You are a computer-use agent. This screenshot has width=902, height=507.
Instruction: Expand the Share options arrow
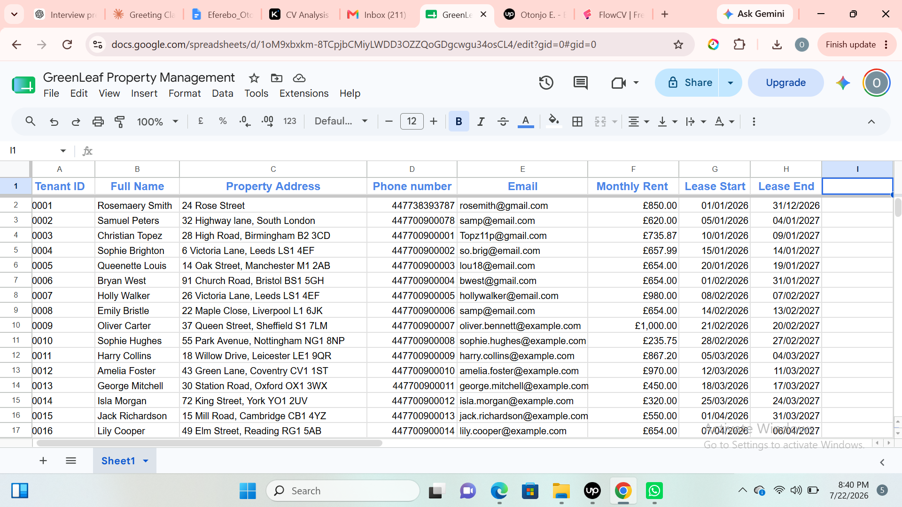(731, 83)
